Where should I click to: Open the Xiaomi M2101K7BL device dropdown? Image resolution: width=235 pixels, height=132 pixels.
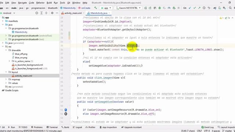point(128,8)
